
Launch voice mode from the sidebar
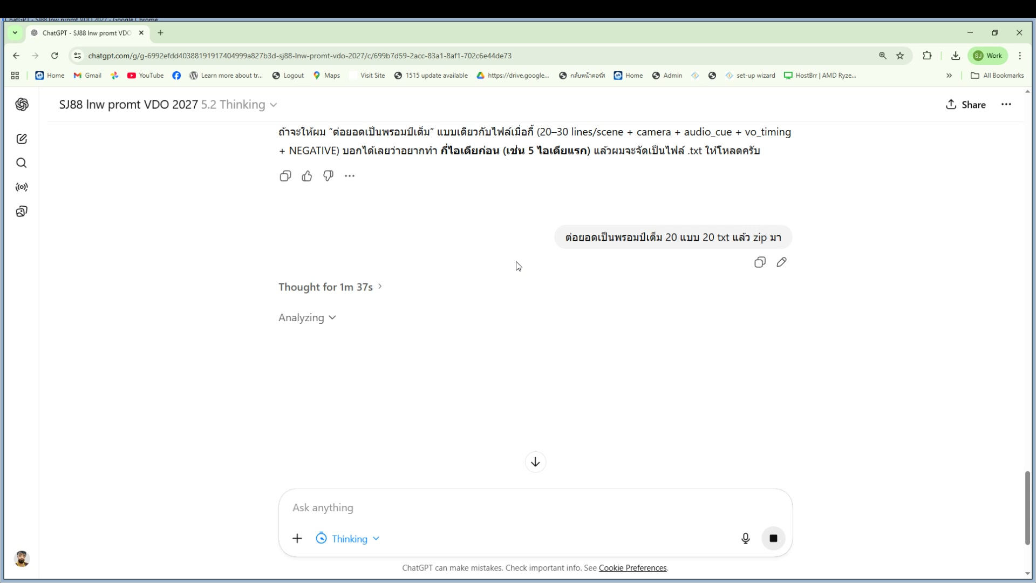pyautogui.click(x=22, y=187)
